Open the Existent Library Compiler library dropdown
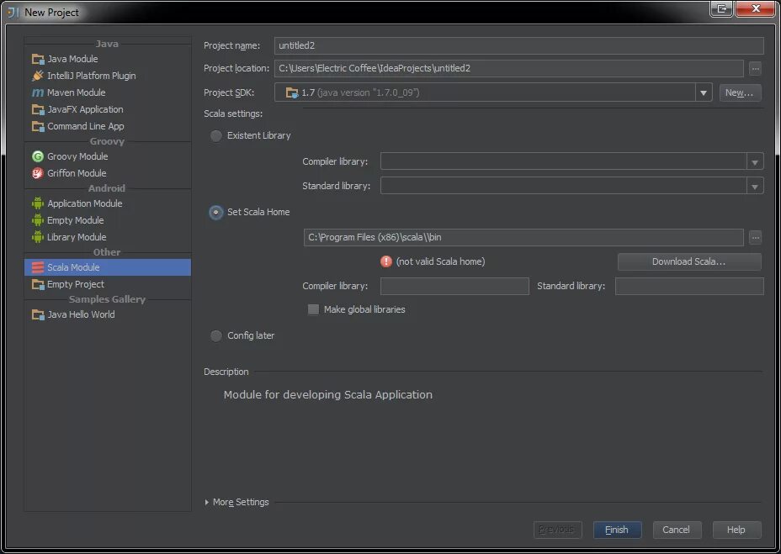Screen dimensions: 781x554 pos(755,161)
